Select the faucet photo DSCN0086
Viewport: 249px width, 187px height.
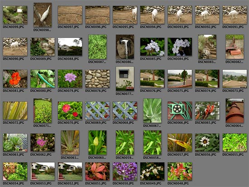click(x=125, y=47)
